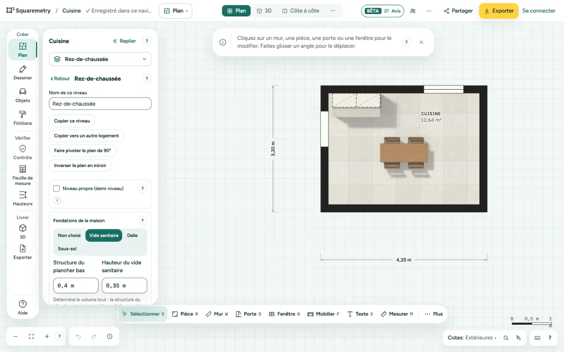Open the 3D delivery view in the sidebar
This screenshot has height=352, width=564.
point(23,231)
